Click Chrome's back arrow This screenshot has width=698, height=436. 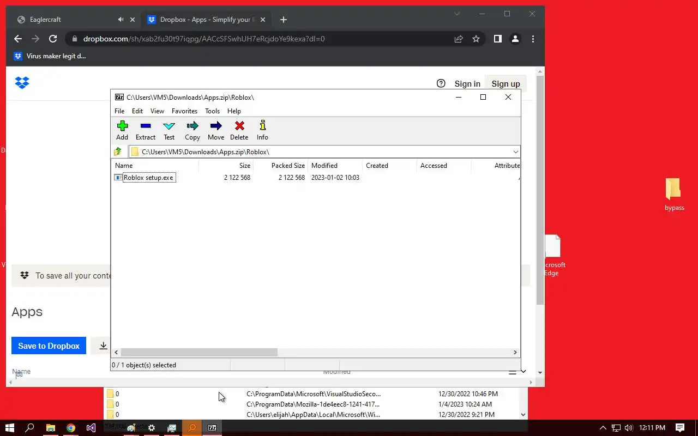tap(18, 39)
